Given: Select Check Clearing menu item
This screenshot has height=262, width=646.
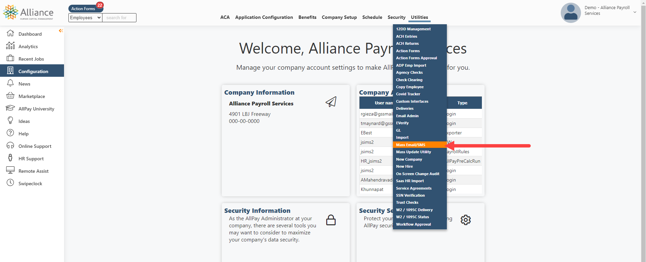Looking at the screenshot, I should (x=420, y=80).
